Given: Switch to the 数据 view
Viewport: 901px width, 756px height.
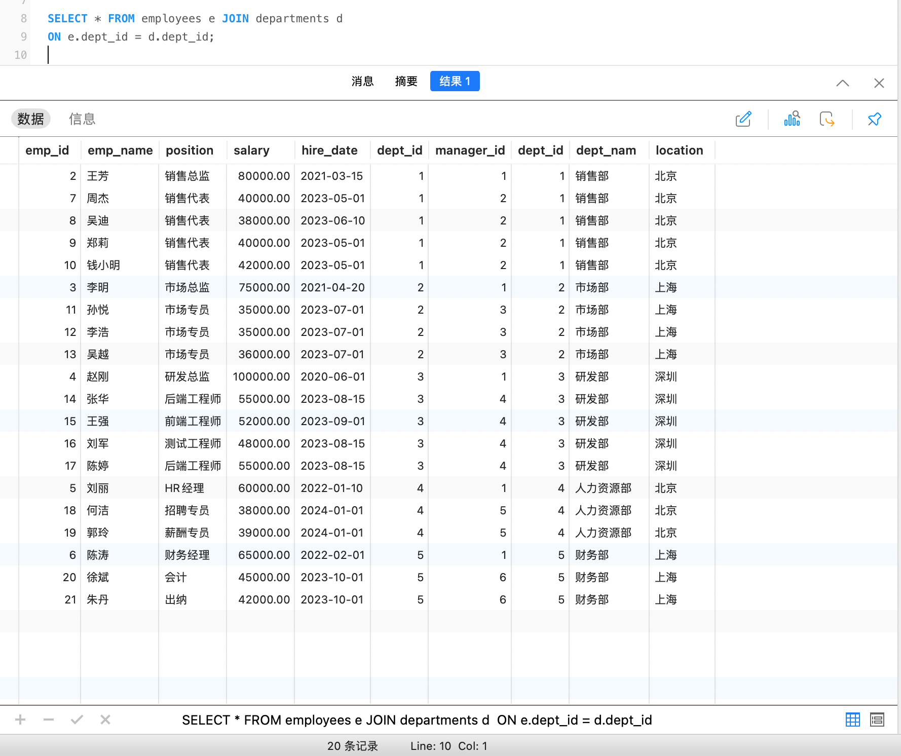Looking at the screenshot, I should pos(31,119).
